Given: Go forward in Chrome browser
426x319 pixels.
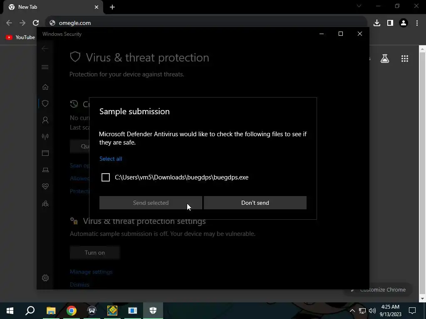Looking at the screenshot, I should pyautogui.click(x=22, y=23).
